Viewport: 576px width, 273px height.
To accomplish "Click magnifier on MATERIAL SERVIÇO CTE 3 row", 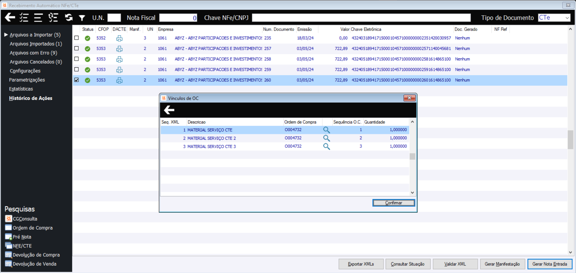I will [x=326, y=146].
